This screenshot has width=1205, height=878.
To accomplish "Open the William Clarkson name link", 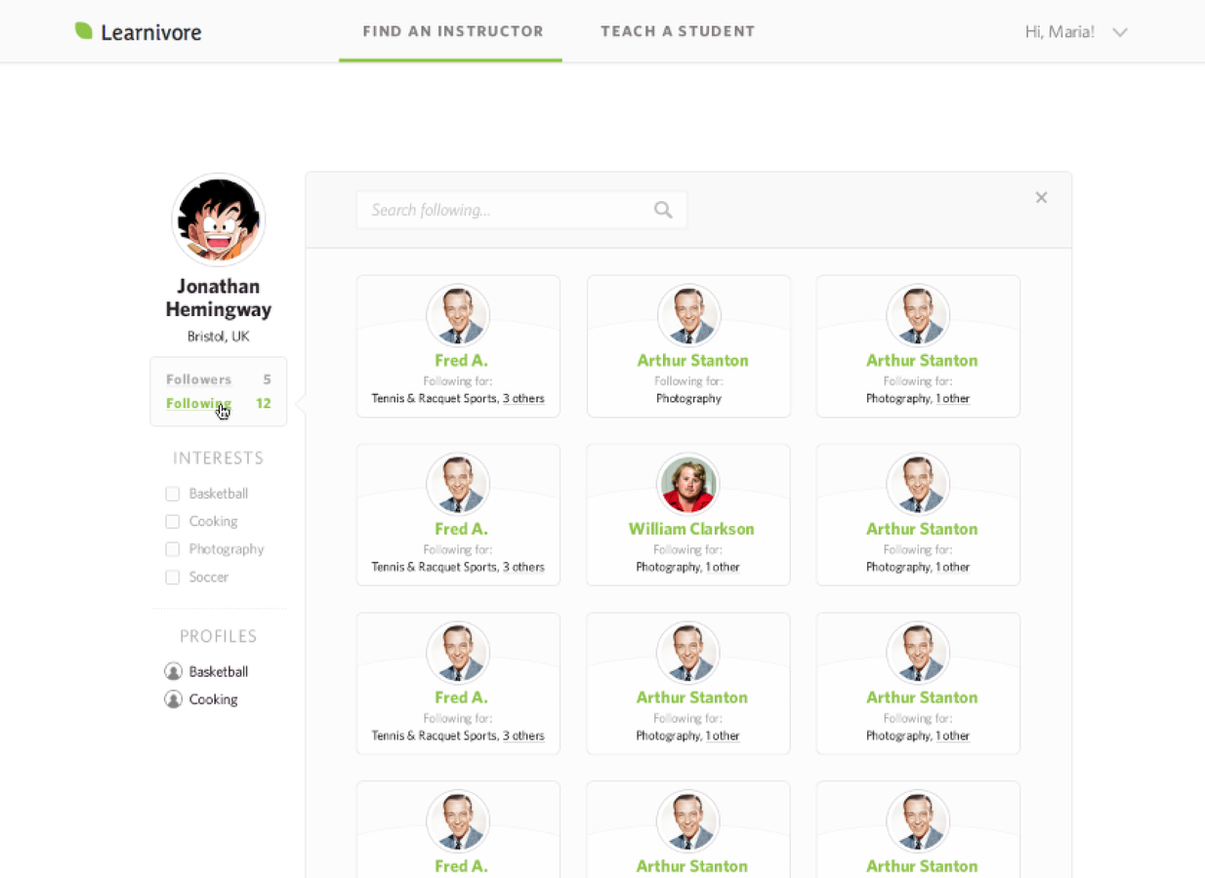I will point(691,529).
